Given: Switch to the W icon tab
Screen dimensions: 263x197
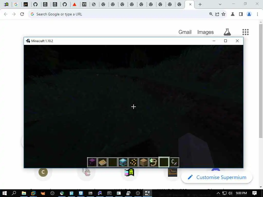Looking at the screenshot, I should (x=25, y=4).
